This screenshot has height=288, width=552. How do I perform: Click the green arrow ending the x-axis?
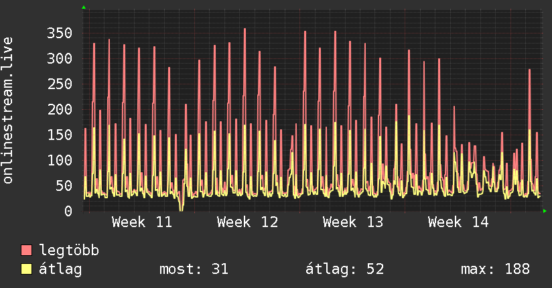coord(545,211)
